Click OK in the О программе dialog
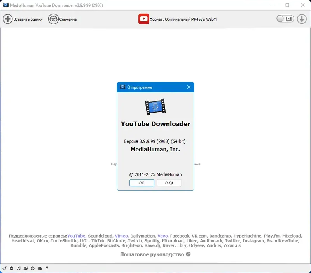 point(142,183)
